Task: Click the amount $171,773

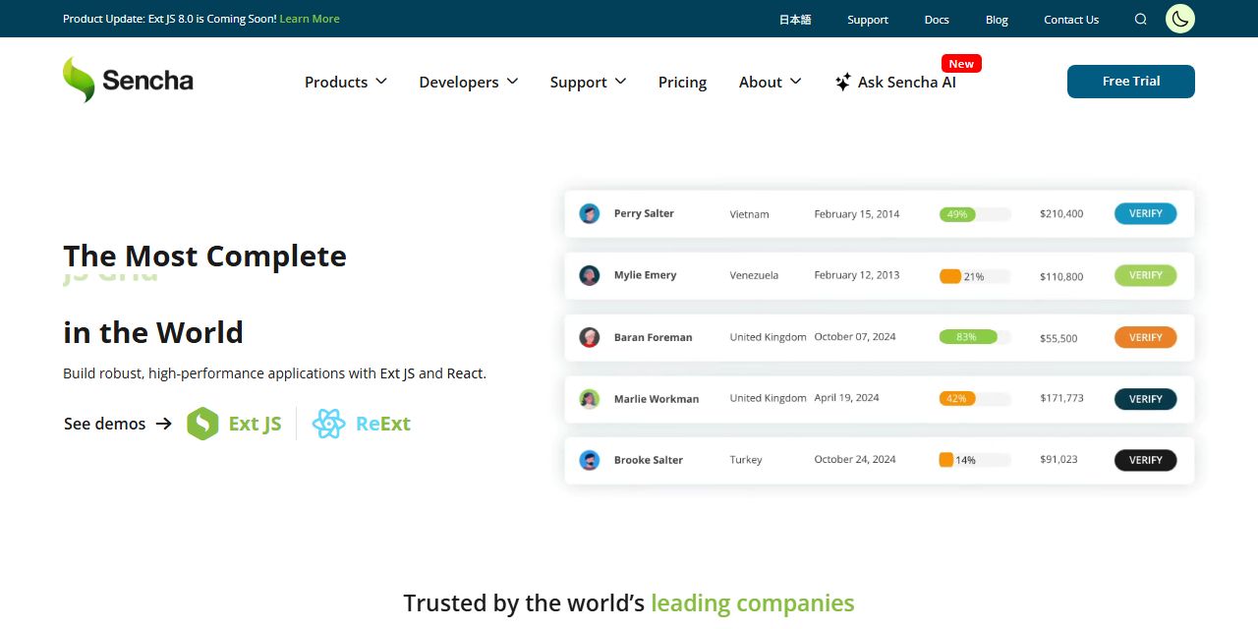Action: pos(1061,399)
